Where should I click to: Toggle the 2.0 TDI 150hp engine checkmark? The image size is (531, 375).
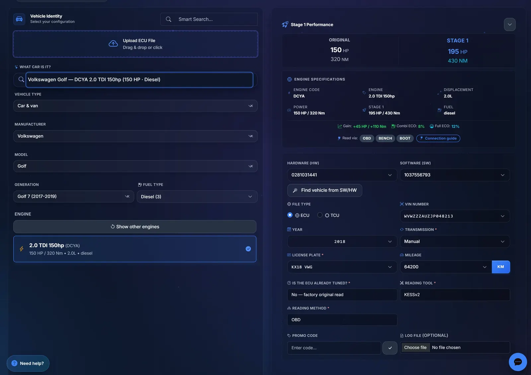[x=248, y=249]
